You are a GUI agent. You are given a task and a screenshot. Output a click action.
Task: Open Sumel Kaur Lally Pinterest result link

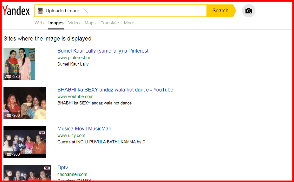[x=103, y=51]
